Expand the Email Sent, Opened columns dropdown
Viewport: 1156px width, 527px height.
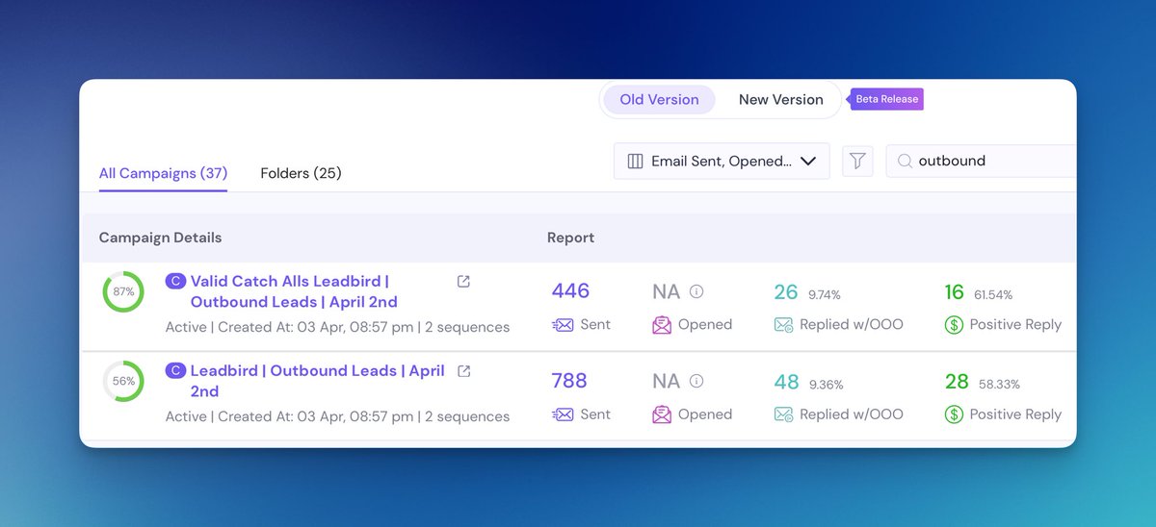[722, 162]
